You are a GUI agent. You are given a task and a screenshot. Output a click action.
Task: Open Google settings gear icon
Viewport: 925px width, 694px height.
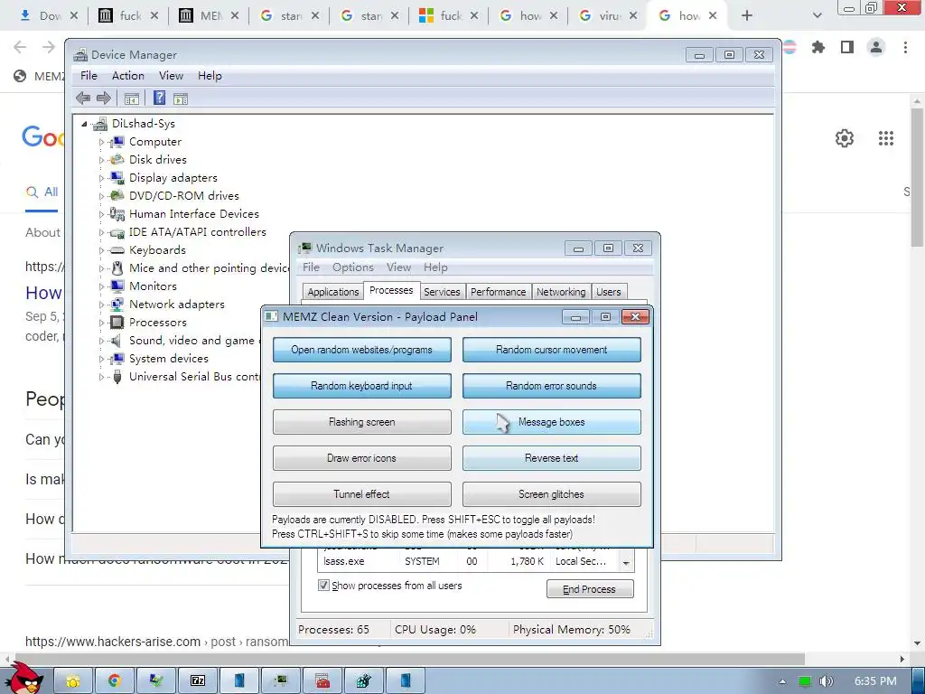tap(845, 138)
